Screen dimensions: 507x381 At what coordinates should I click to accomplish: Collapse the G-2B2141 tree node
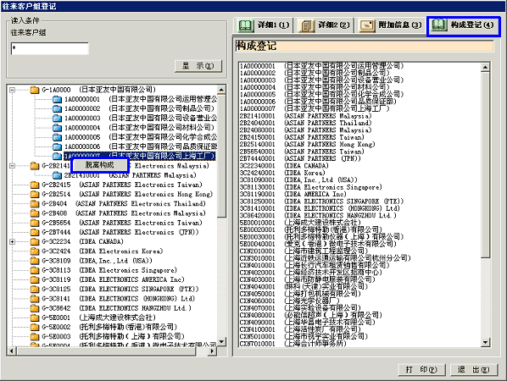tap(12, 166)
